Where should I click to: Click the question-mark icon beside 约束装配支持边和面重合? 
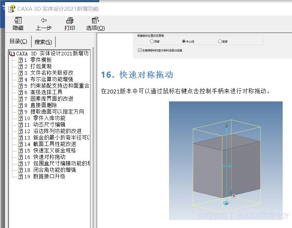pos(20,86)
